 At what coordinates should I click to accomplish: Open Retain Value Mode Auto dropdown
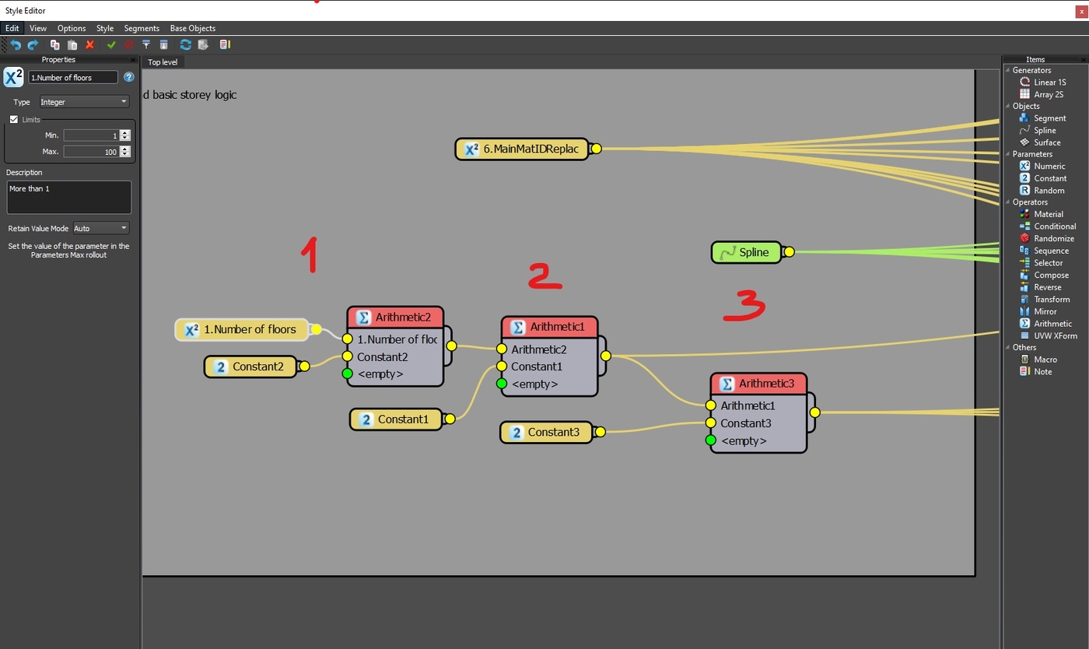[x=100, y=228]
